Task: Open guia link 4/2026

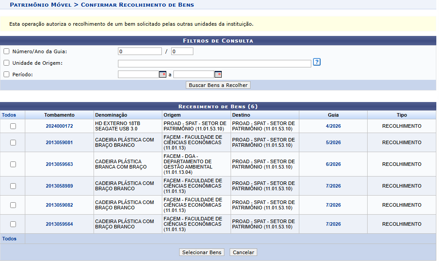Action: click(x=333, y=126)
